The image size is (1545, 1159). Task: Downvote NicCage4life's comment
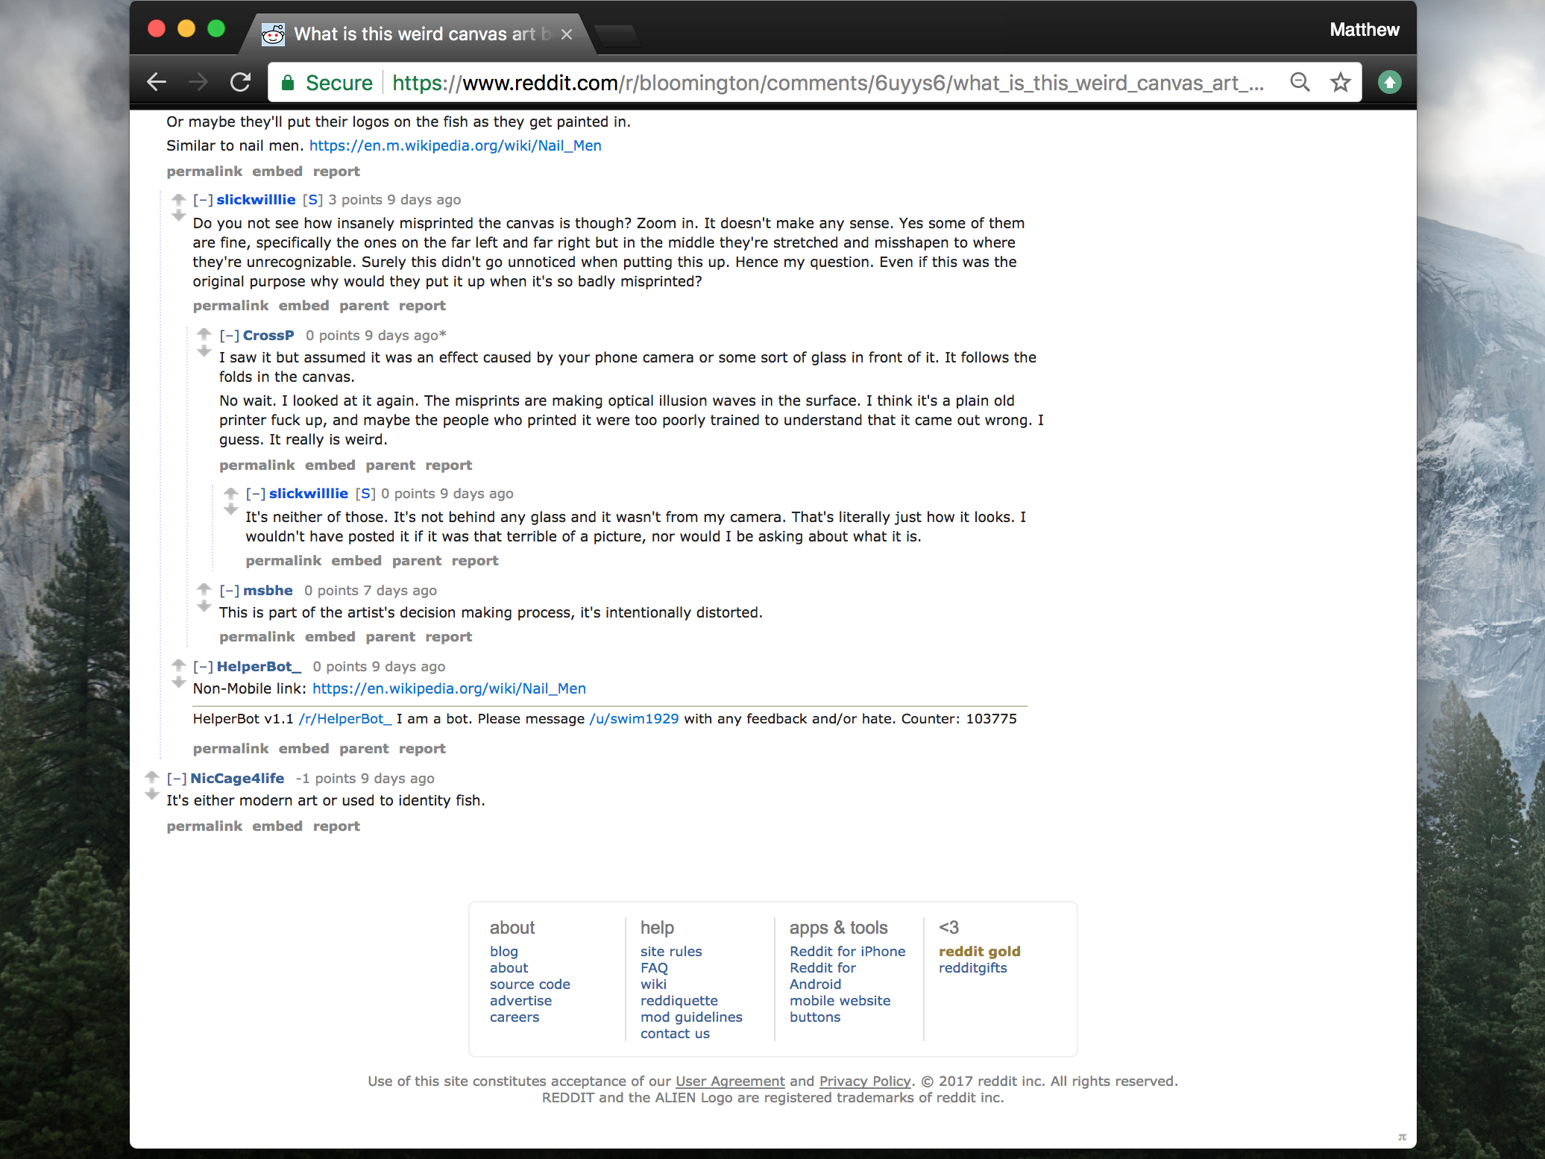pyautogui.click(x=152, y=794)
